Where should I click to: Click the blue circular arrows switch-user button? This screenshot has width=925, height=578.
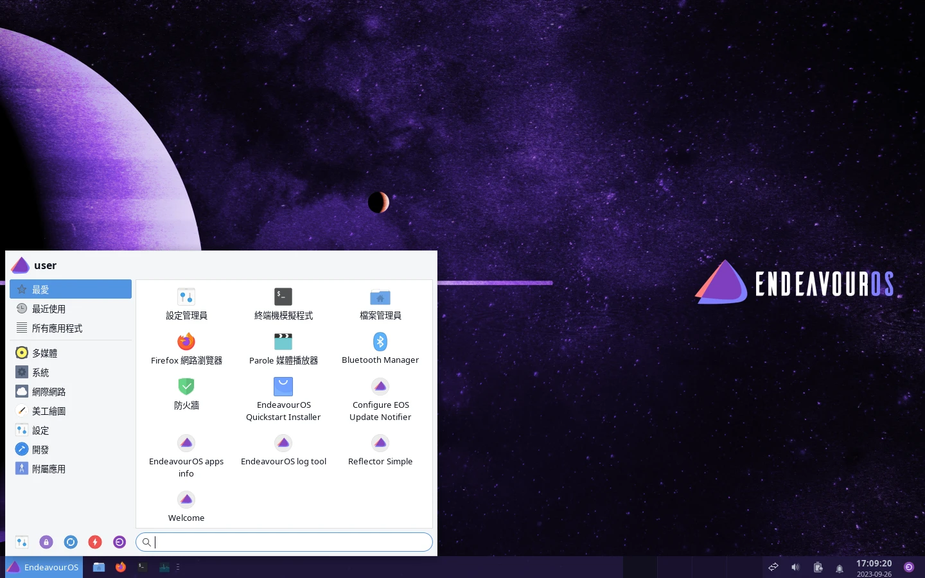tap(71, 542)
